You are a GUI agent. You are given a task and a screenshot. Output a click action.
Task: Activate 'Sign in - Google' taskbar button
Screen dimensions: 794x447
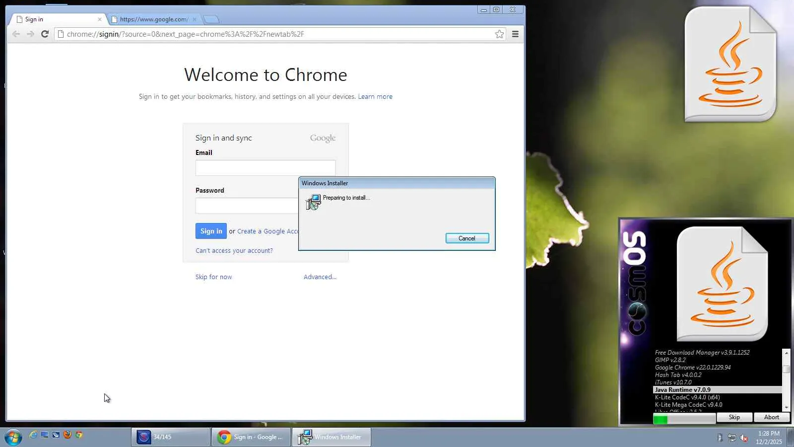tap(251, 437)
